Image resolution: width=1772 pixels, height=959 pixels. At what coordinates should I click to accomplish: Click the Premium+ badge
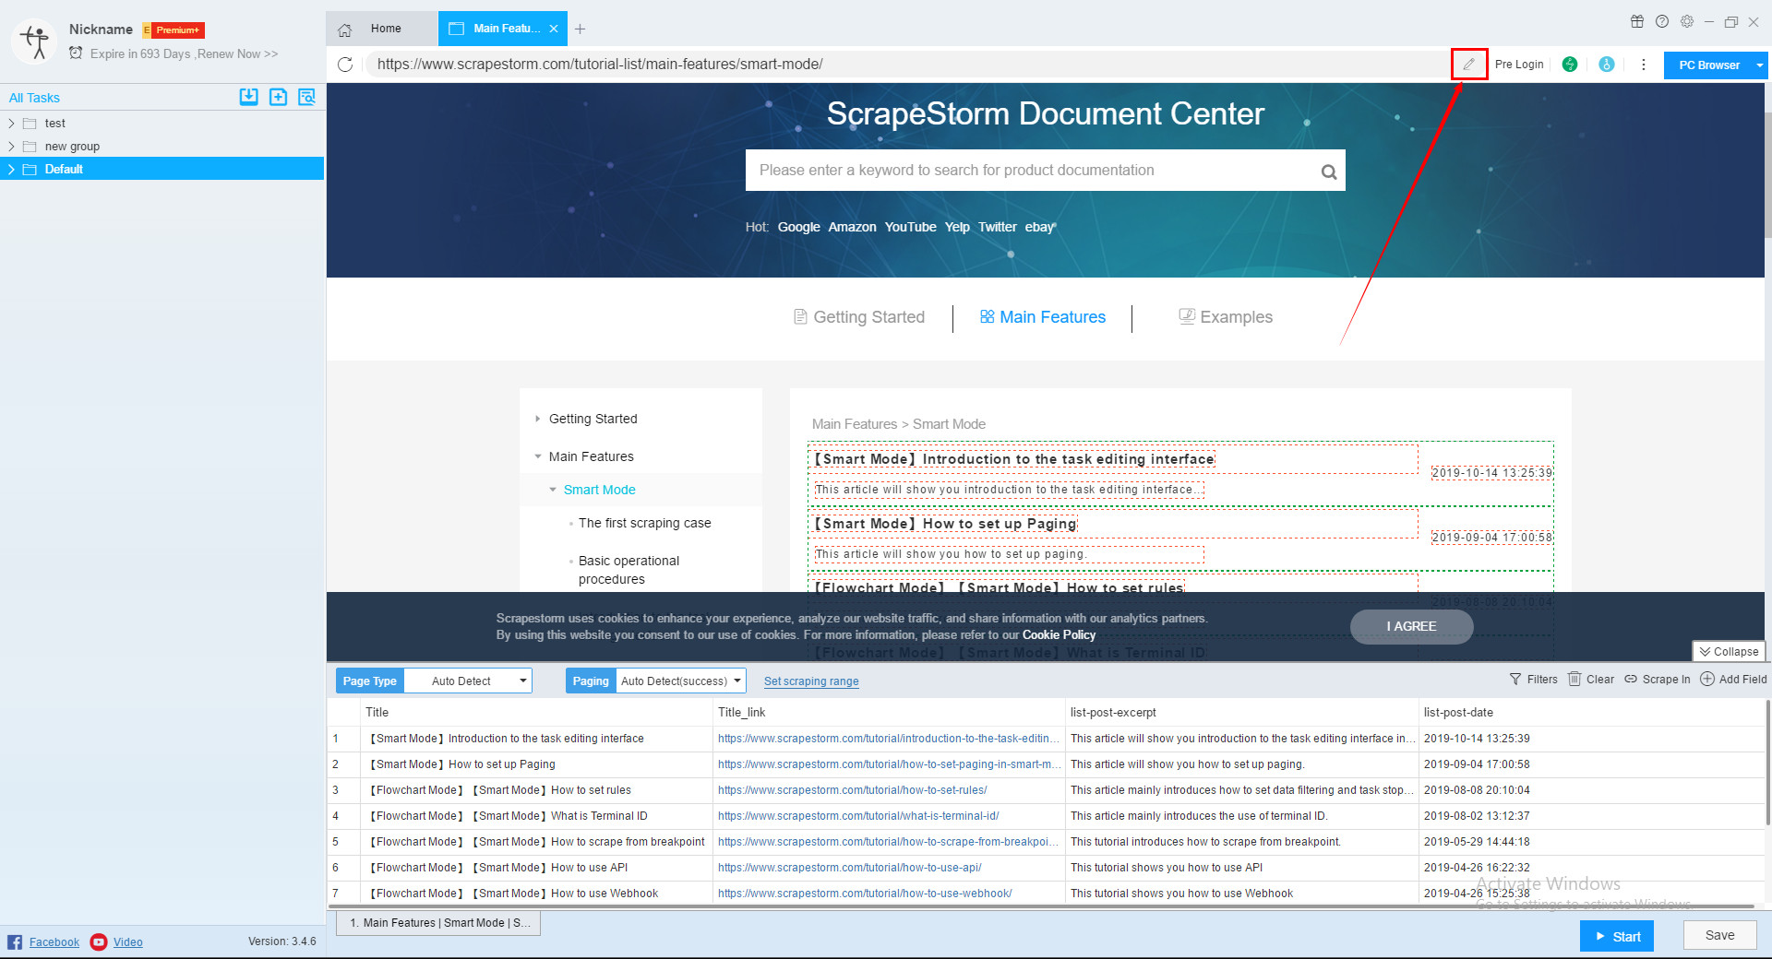point(174,30)
